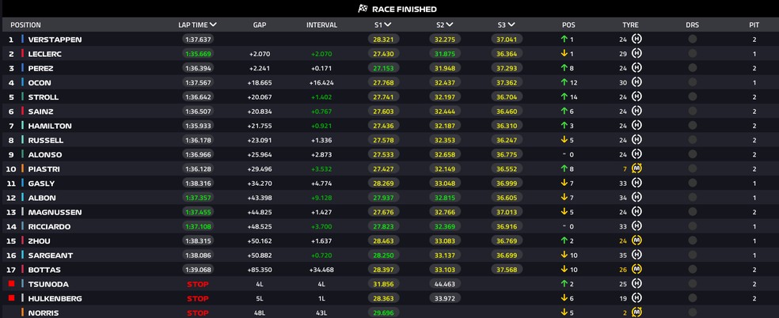Click the DRS column header
Image resolution: width=779 pixels, height=318 pixels.
coord(692,25)
